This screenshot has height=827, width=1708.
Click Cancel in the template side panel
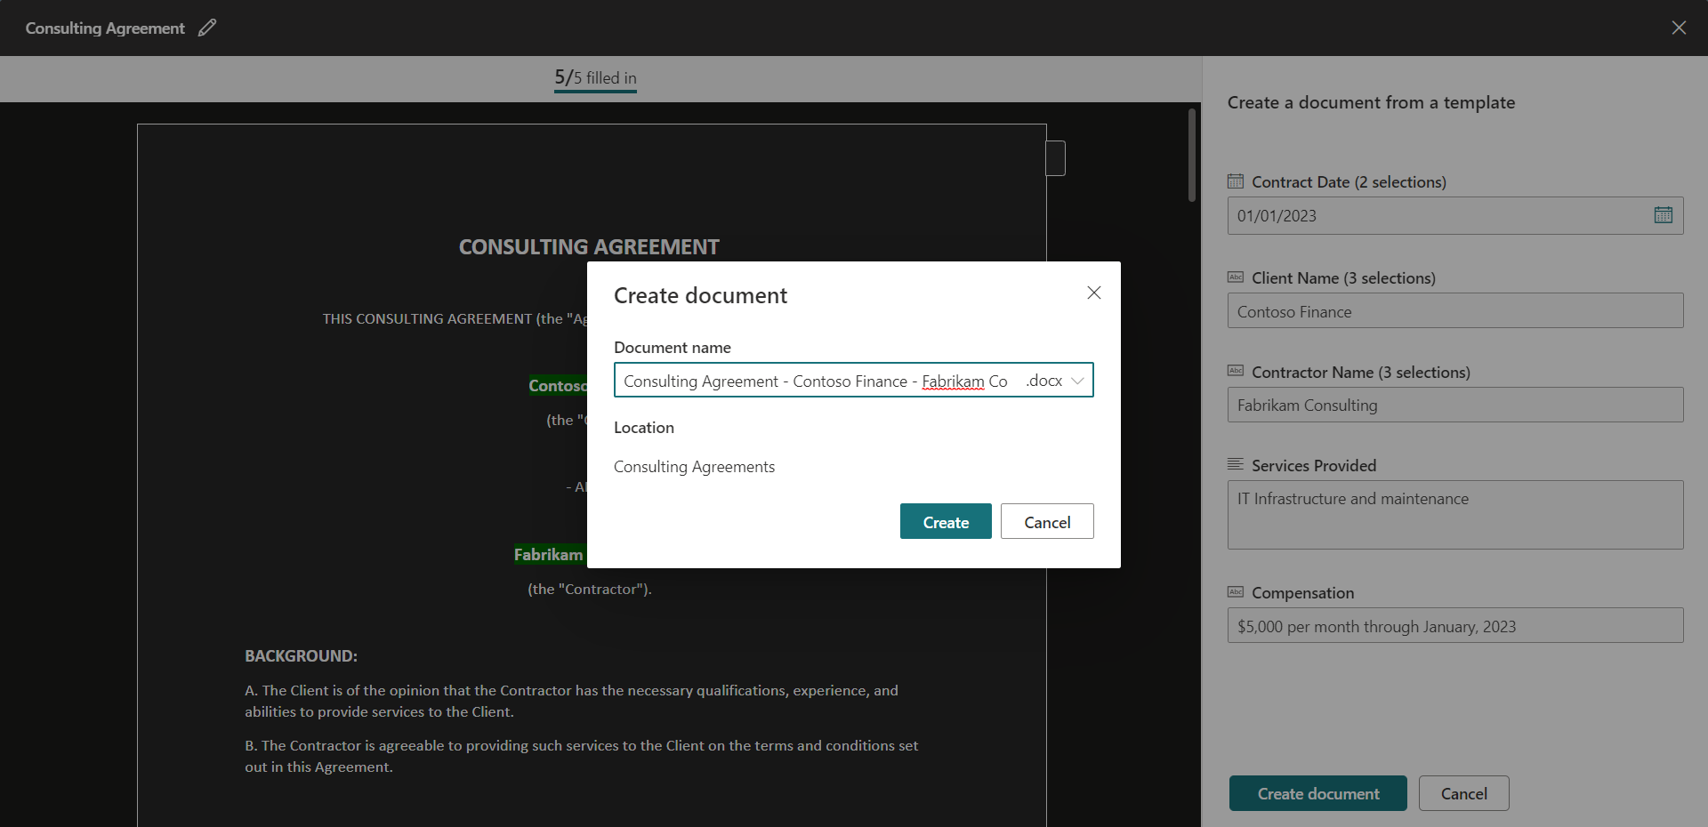1463,793
